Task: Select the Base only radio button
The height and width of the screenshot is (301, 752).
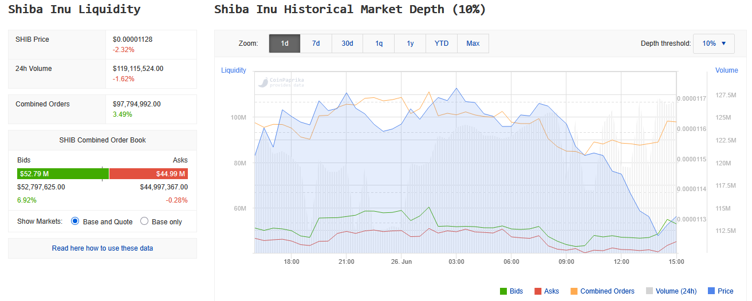Action: pos(144,221)
